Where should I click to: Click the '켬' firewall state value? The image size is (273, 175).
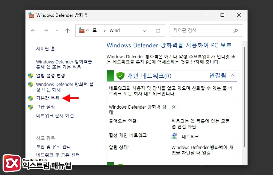click(173, 107)
